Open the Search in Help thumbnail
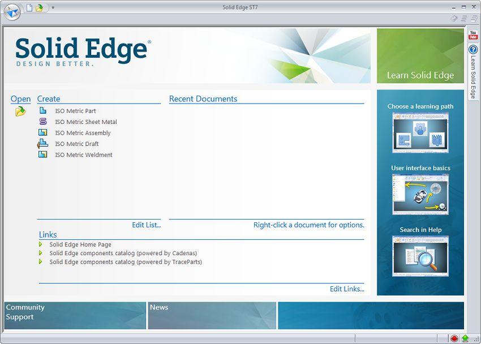This screenshot has height=344, width=481. (420, 256)
